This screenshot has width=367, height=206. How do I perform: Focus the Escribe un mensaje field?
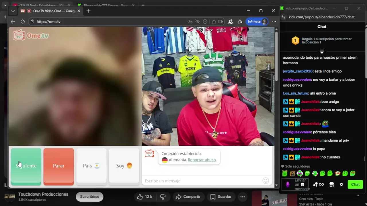202,181
